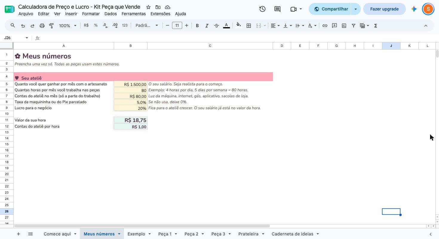Open version history clock icon
439x239 pixels.
click(262, 9)
